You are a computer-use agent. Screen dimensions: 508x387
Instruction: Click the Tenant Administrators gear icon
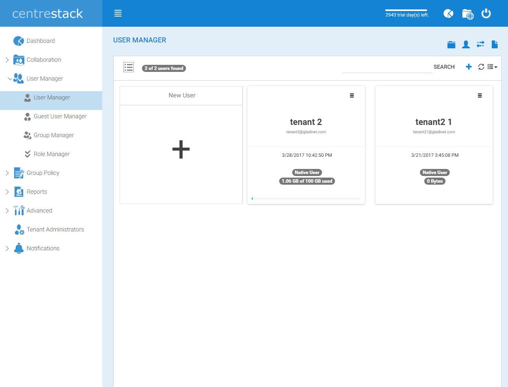pos(19,229)
